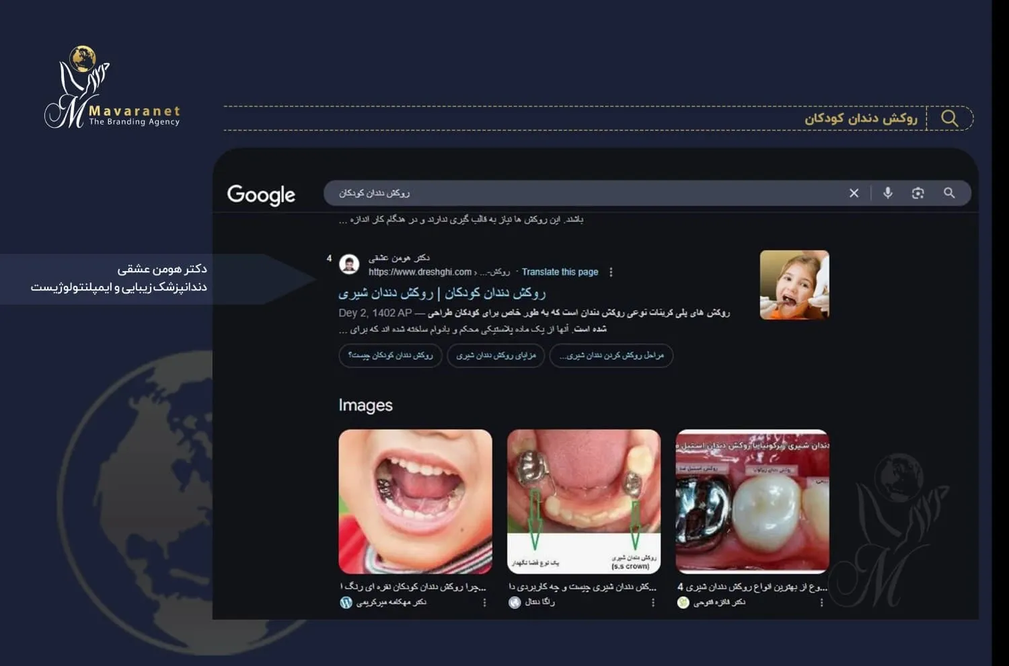Select the 'روکش دندان کودکان چیست؟' chip
The height and width of the screenshot is (666, 1009).
click(390, 355)
